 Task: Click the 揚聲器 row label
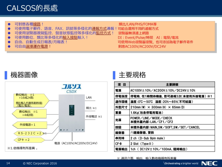[122, 133]
